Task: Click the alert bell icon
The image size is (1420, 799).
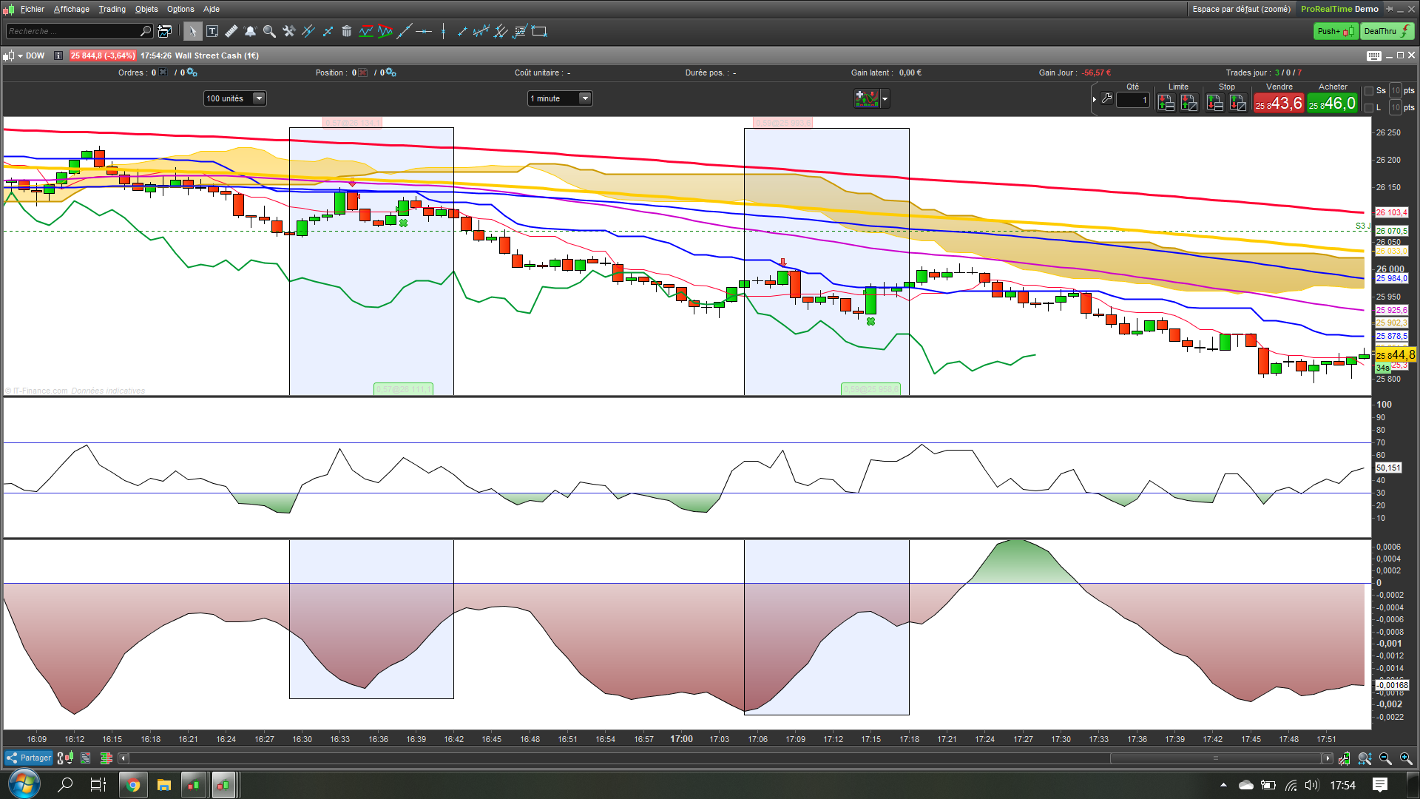Action: (x=250, y=31)
